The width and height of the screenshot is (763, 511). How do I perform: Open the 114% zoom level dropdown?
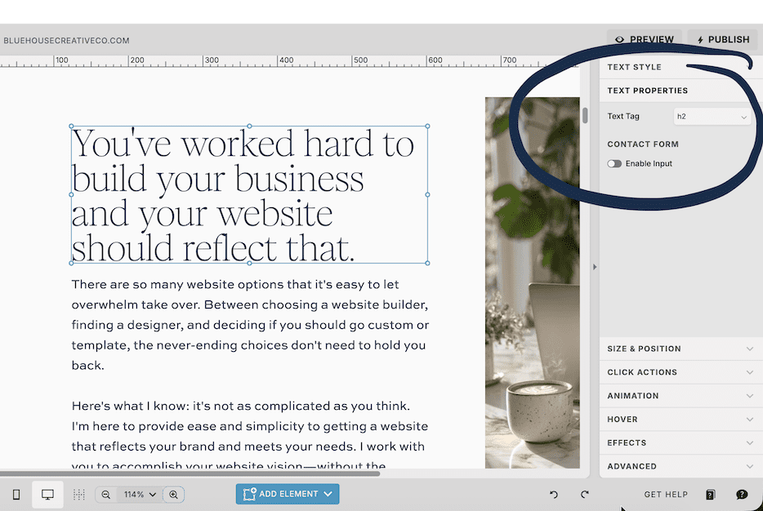pyautogui.click(x=140, y=495)
